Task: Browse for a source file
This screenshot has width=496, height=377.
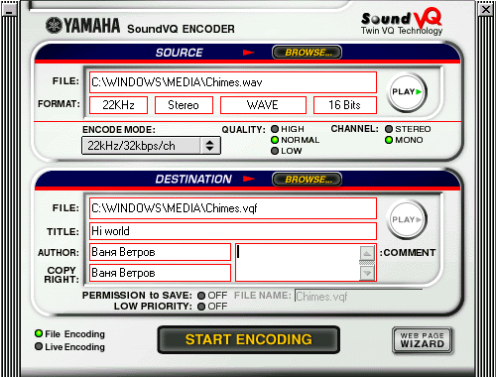Action: point(307,53)
